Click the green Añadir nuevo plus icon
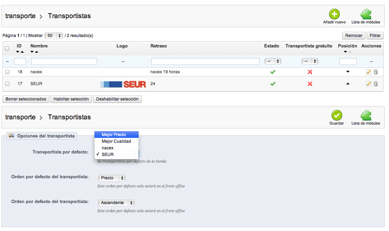 pyautogui.click(x=334, y=15)
